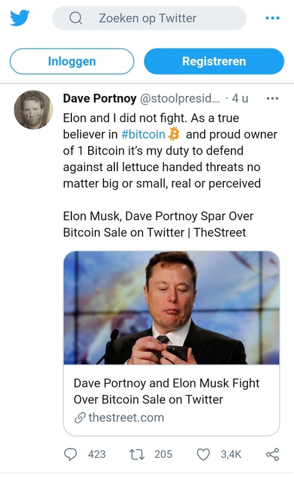
Task: Open Dave Portnoy's profile picture
Action: click(33, 110)
